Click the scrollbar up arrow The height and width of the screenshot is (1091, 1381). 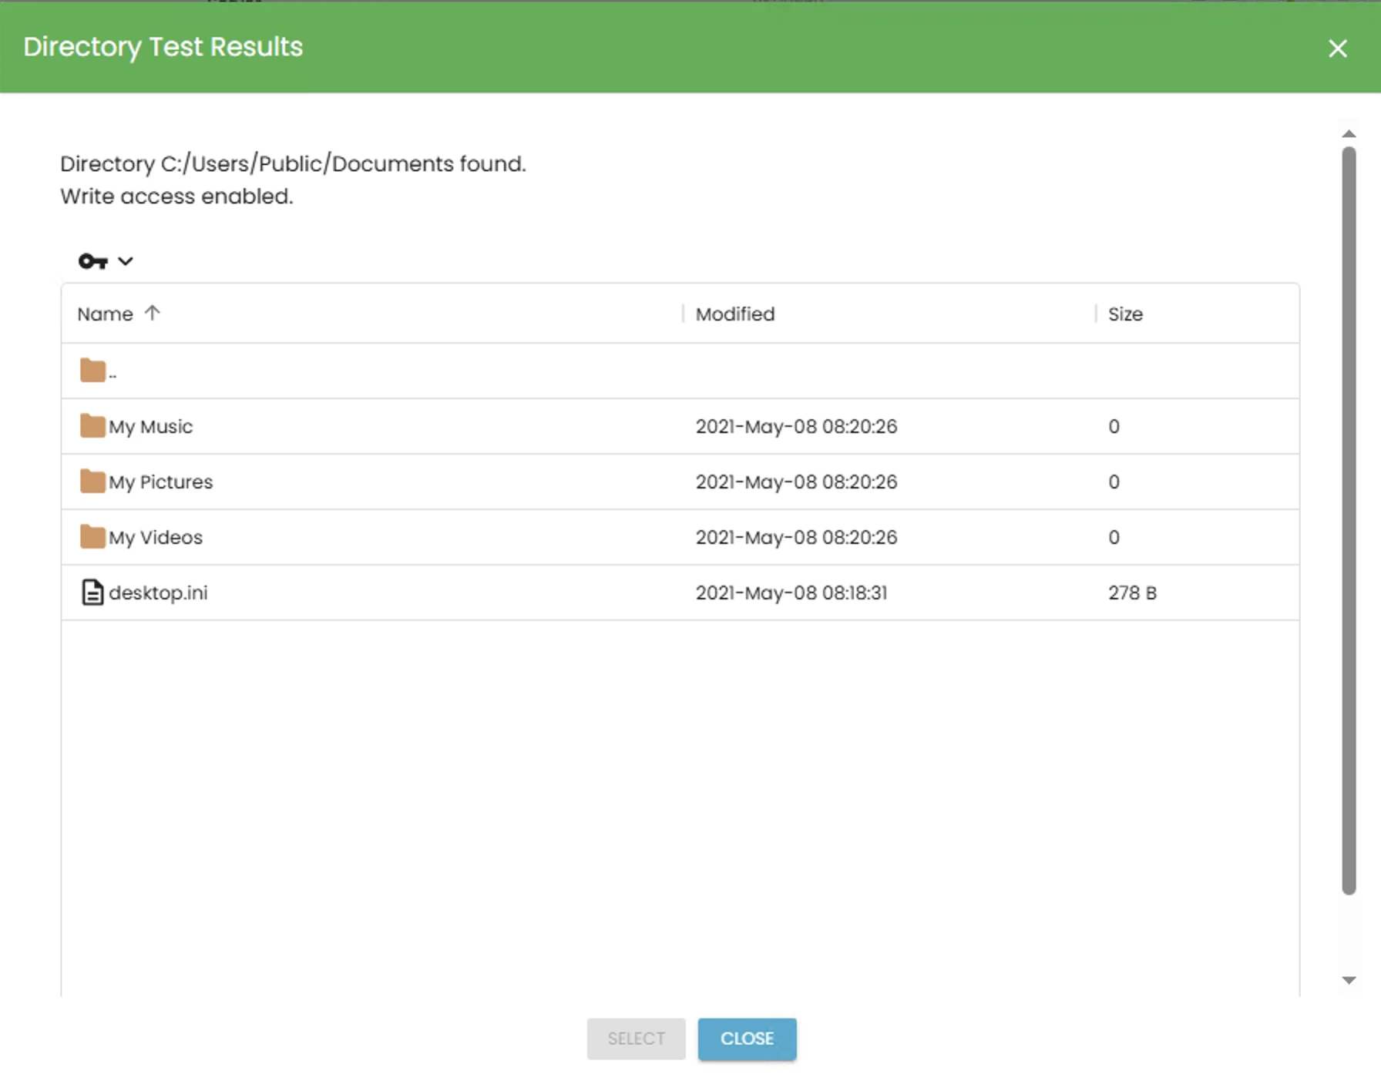[1349, 134]
